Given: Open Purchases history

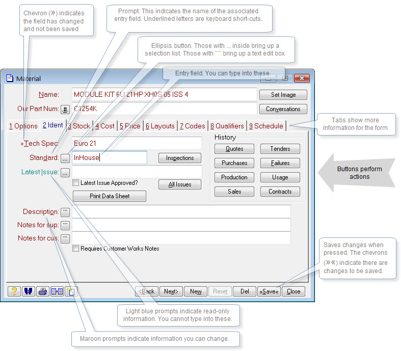Looking at the screenshot, I should (x=234, y=163).
